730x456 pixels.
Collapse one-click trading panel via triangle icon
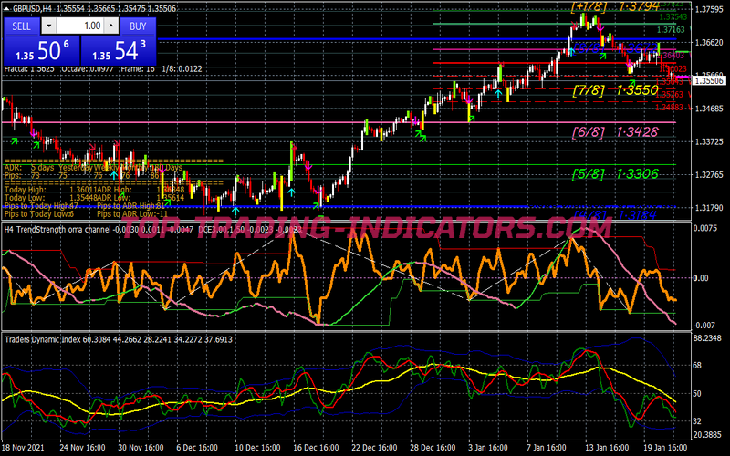click(6, 7)
